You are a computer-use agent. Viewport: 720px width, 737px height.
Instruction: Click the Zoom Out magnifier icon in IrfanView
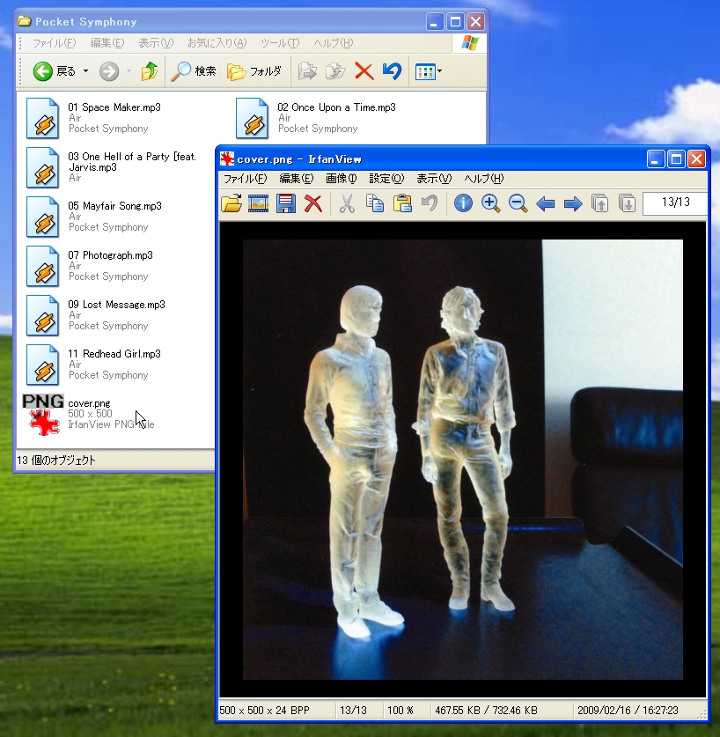(x=518, y=203)
